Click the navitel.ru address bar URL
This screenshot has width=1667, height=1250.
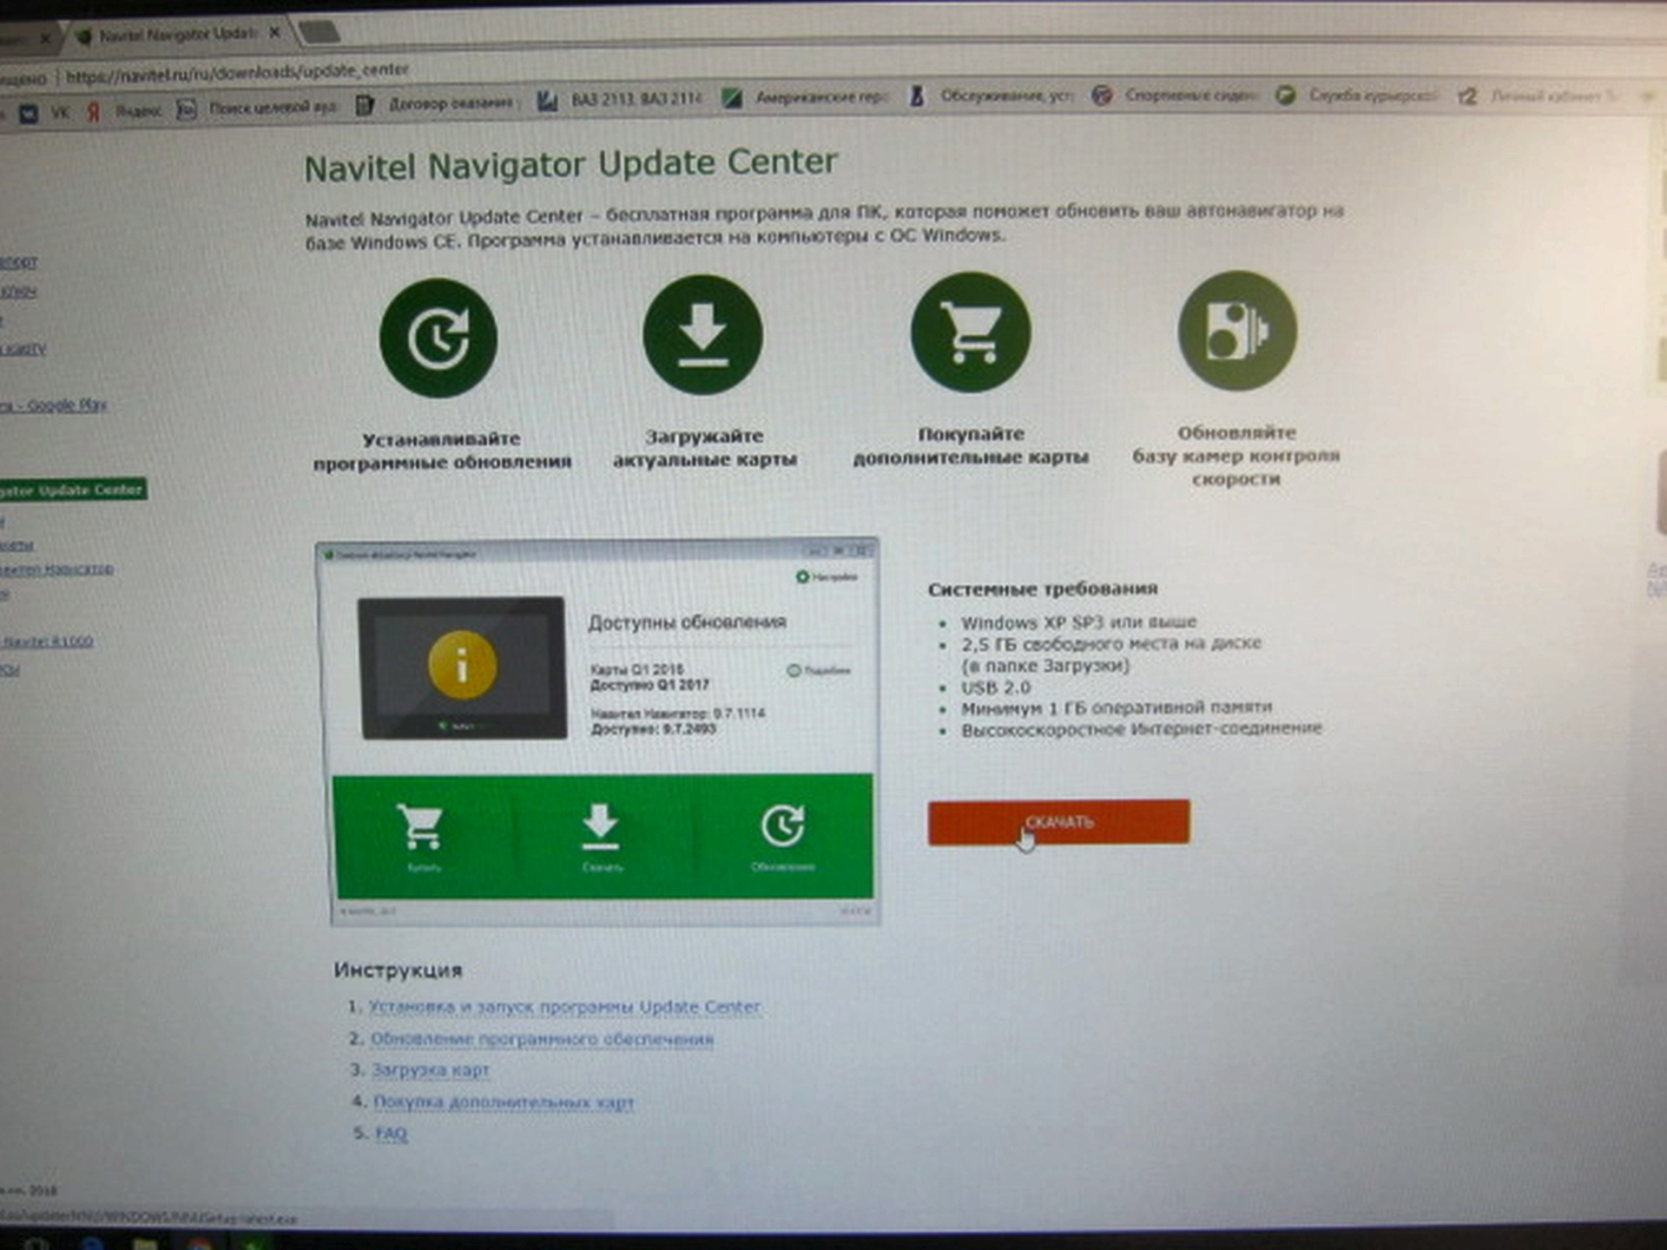[237, 72]
